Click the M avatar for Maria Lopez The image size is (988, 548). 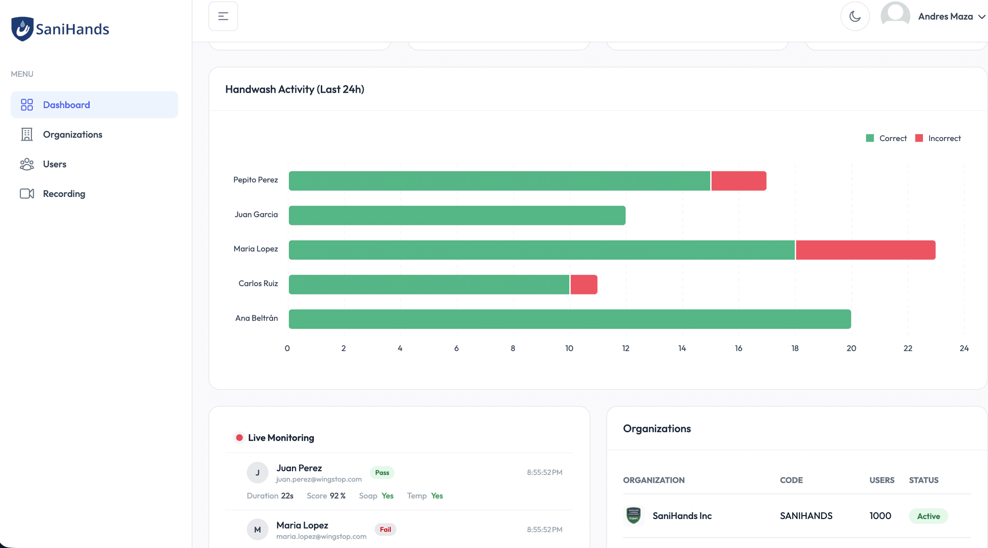click(x=258, y=530)
